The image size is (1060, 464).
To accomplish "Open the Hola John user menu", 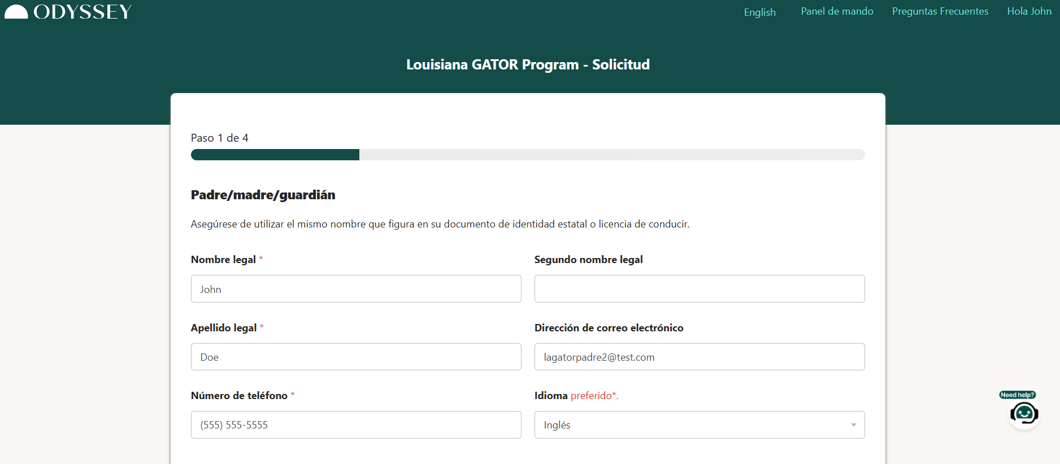I will (x=1029, y=11).
